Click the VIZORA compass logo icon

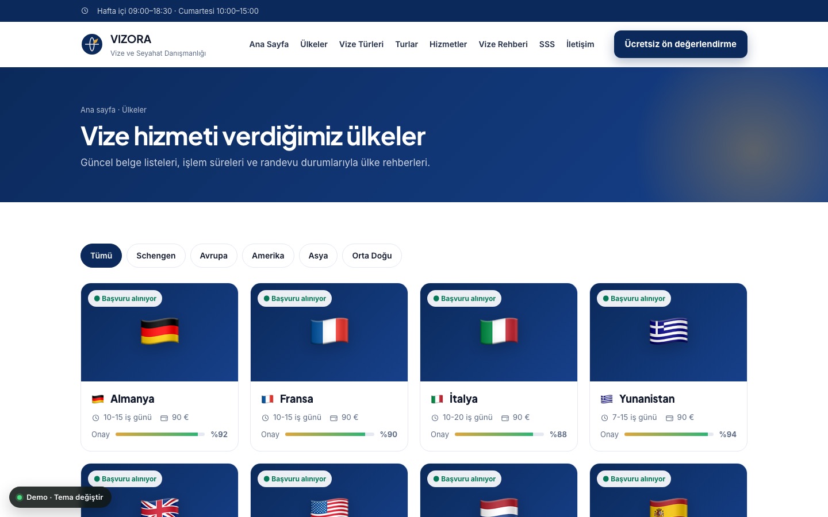click(x=92, y=44)
